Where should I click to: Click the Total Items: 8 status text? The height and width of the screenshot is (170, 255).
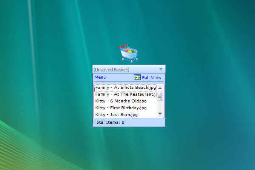[109, 122]
